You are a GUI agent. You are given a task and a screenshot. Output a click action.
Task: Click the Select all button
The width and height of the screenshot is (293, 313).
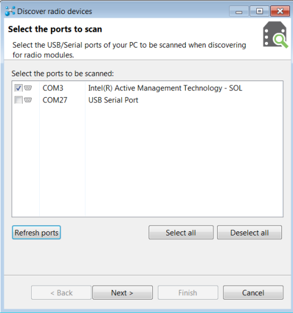(x=181, y=232)
